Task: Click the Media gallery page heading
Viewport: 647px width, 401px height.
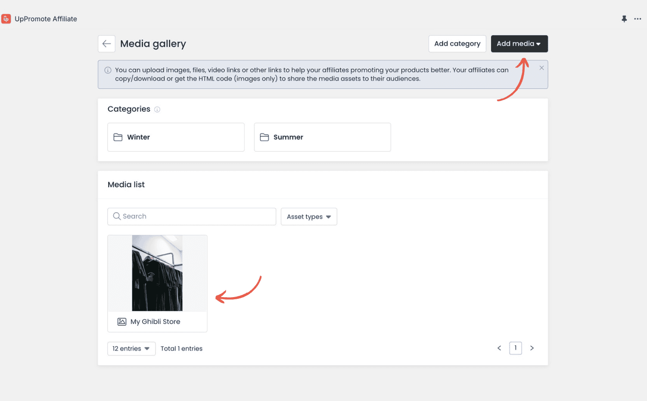Action: [153, 44]
